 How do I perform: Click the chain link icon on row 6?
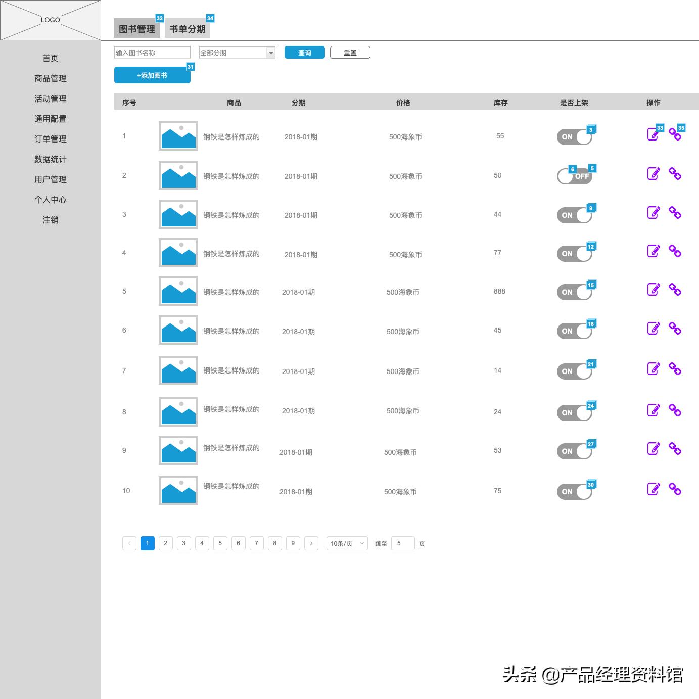tap(676, 329)
